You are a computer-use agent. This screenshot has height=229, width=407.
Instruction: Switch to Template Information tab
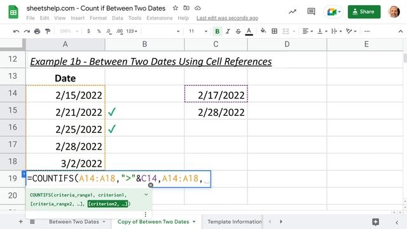click(x=235, y=222)
